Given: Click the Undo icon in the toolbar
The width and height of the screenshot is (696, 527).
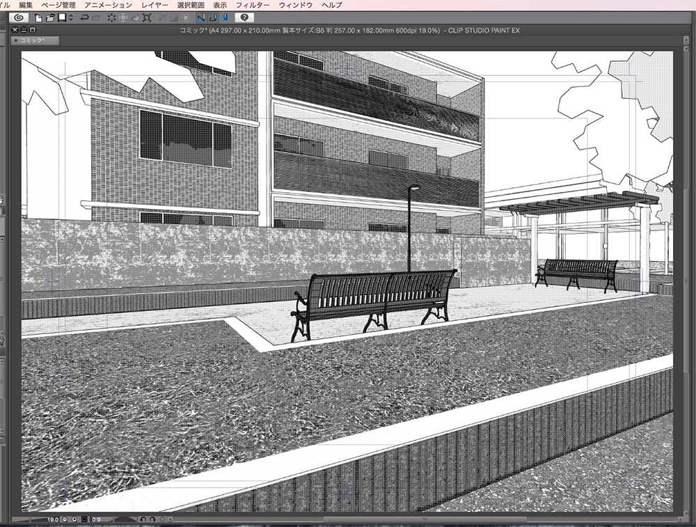Looking at the screenshot, I should coord(85,17).
